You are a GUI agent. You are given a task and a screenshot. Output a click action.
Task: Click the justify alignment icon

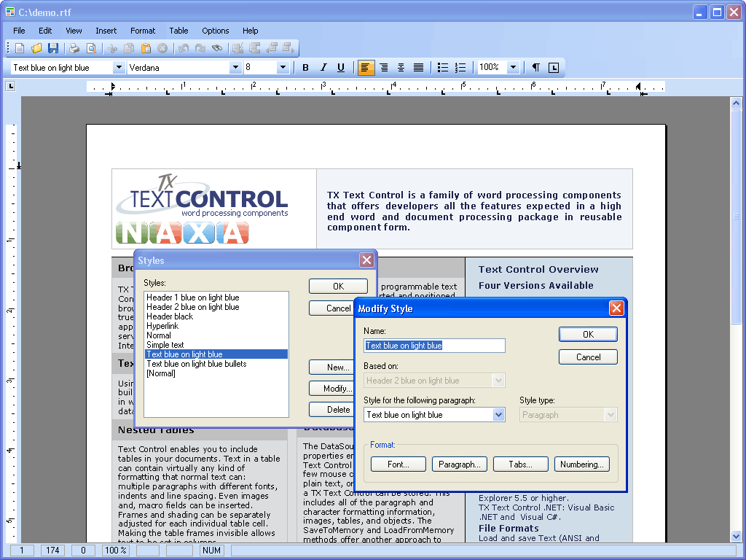click(x=419, y=68)
